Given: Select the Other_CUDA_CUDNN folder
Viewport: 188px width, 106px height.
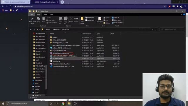Looking at the screenshot, I should click(x=59, y=40).
